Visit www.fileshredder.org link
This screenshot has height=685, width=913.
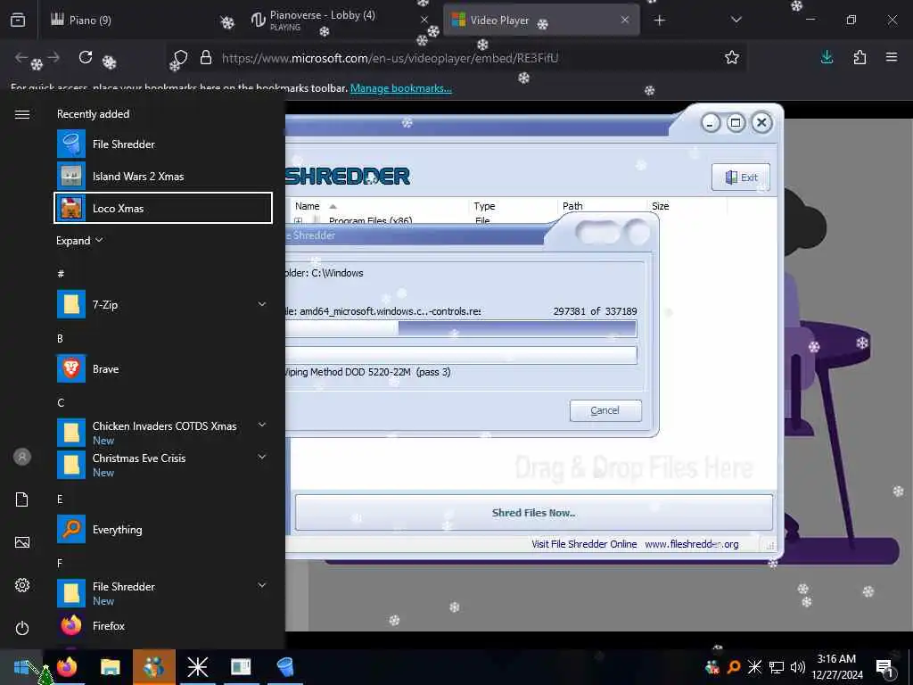tap(692, 544)
